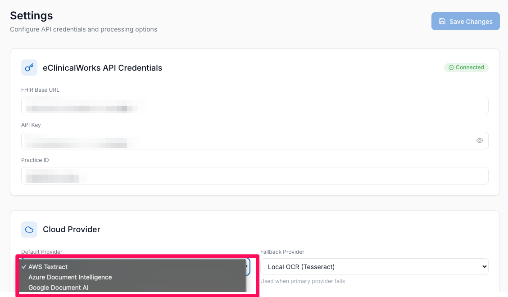Click 'Used when primary provider fails' hint

303,281
